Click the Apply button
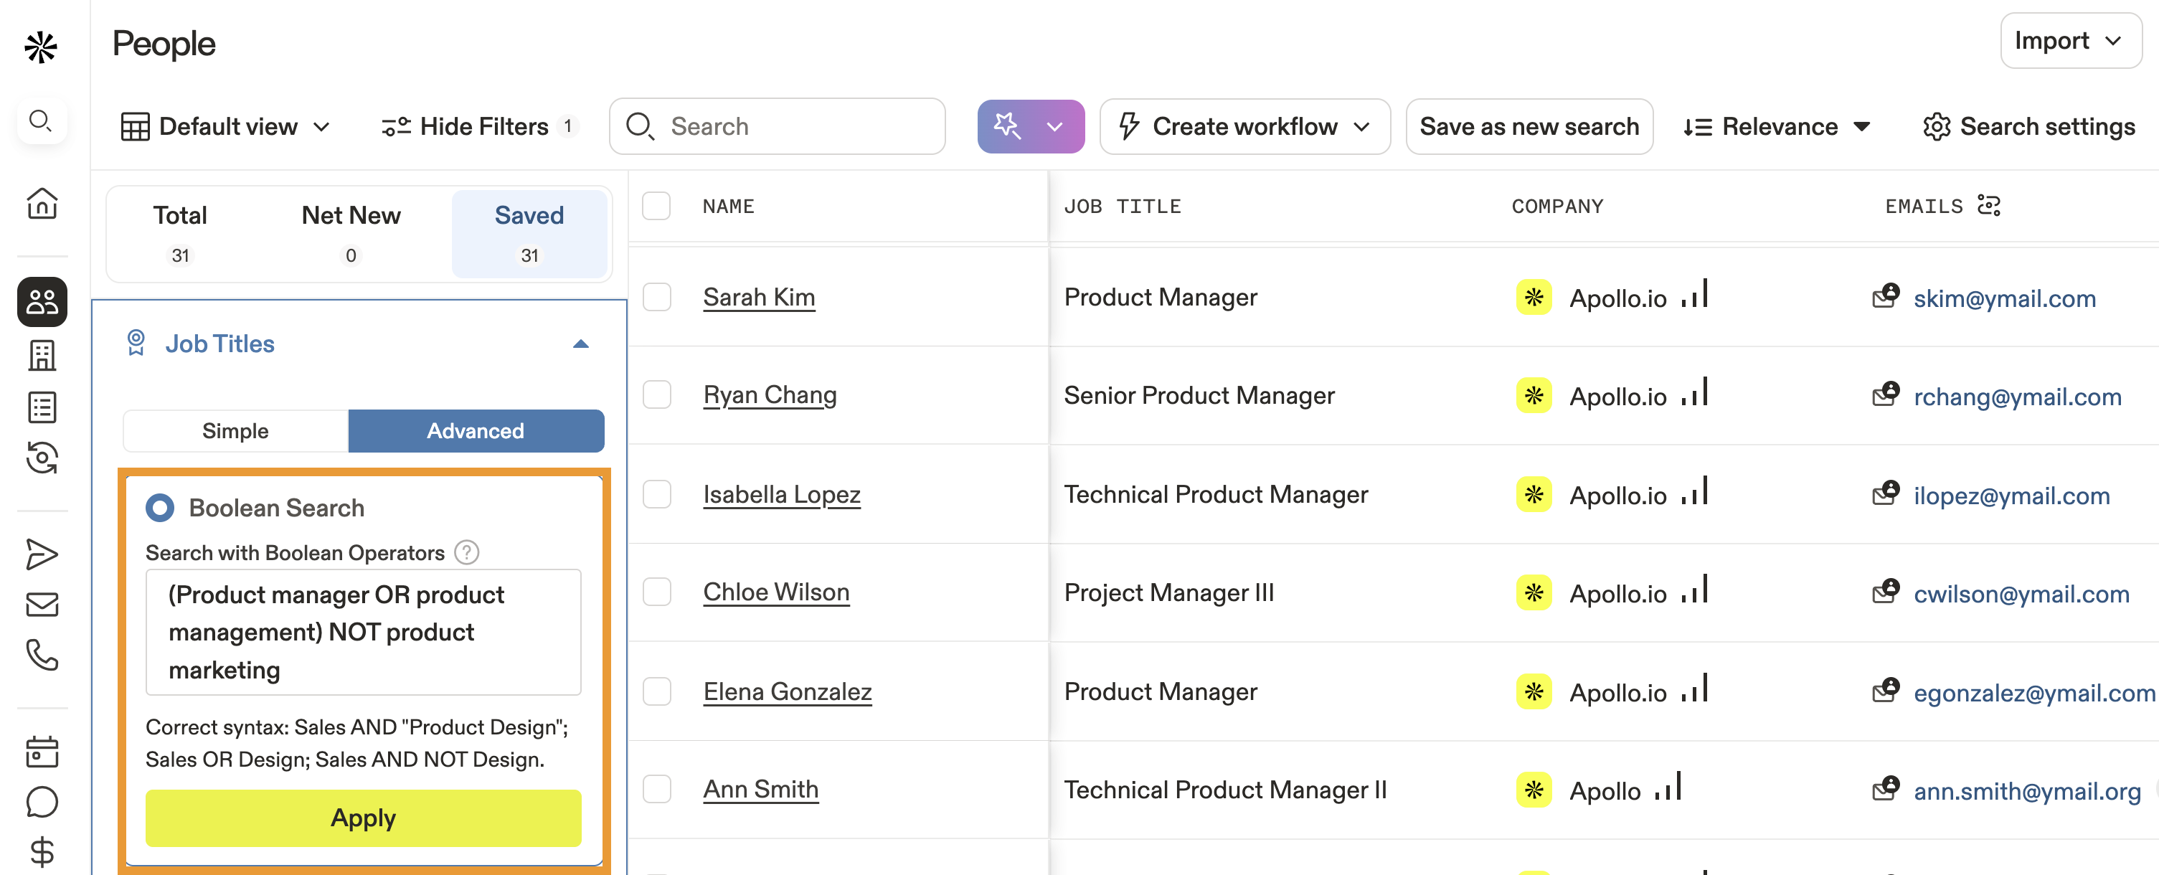 (x=362, y=818)
